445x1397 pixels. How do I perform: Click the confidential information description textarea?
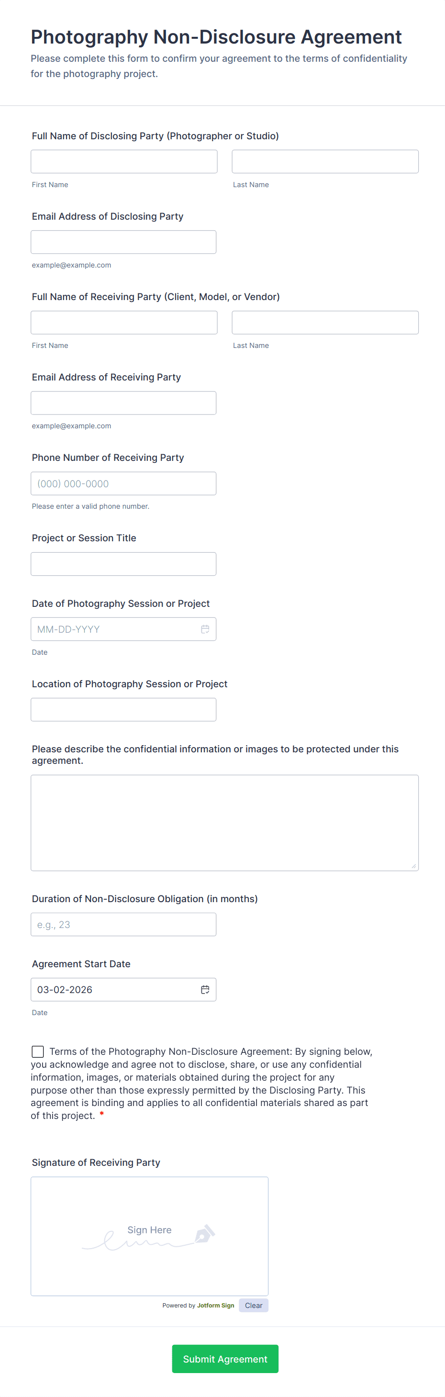[x=224, y=823]
